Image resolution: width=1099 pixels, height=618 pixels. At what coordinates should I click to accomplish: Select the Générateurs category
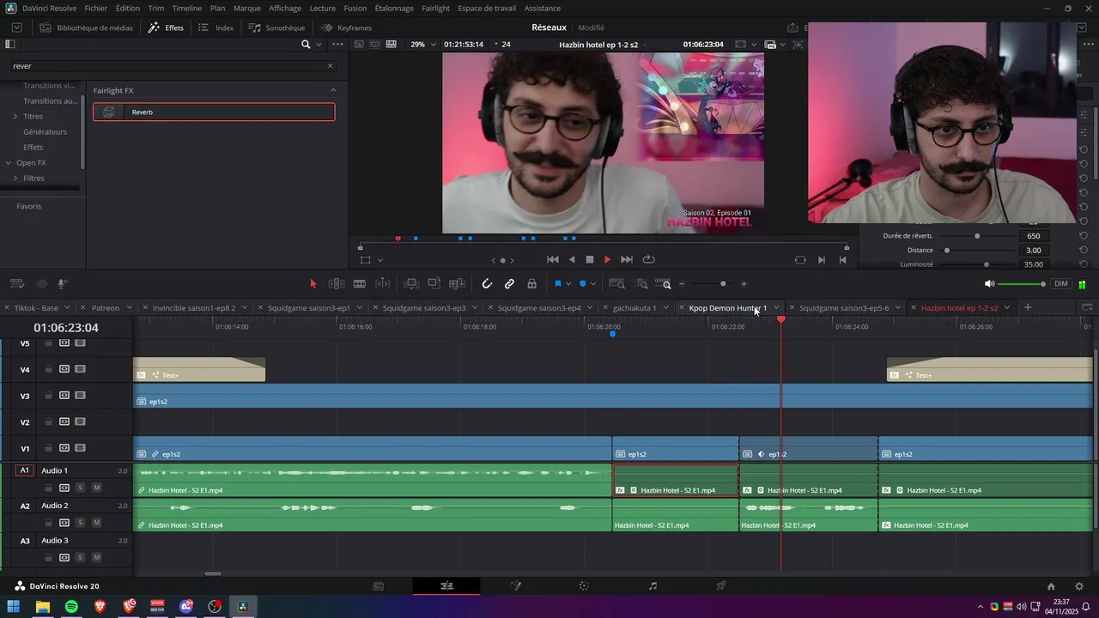coord(45,131)
